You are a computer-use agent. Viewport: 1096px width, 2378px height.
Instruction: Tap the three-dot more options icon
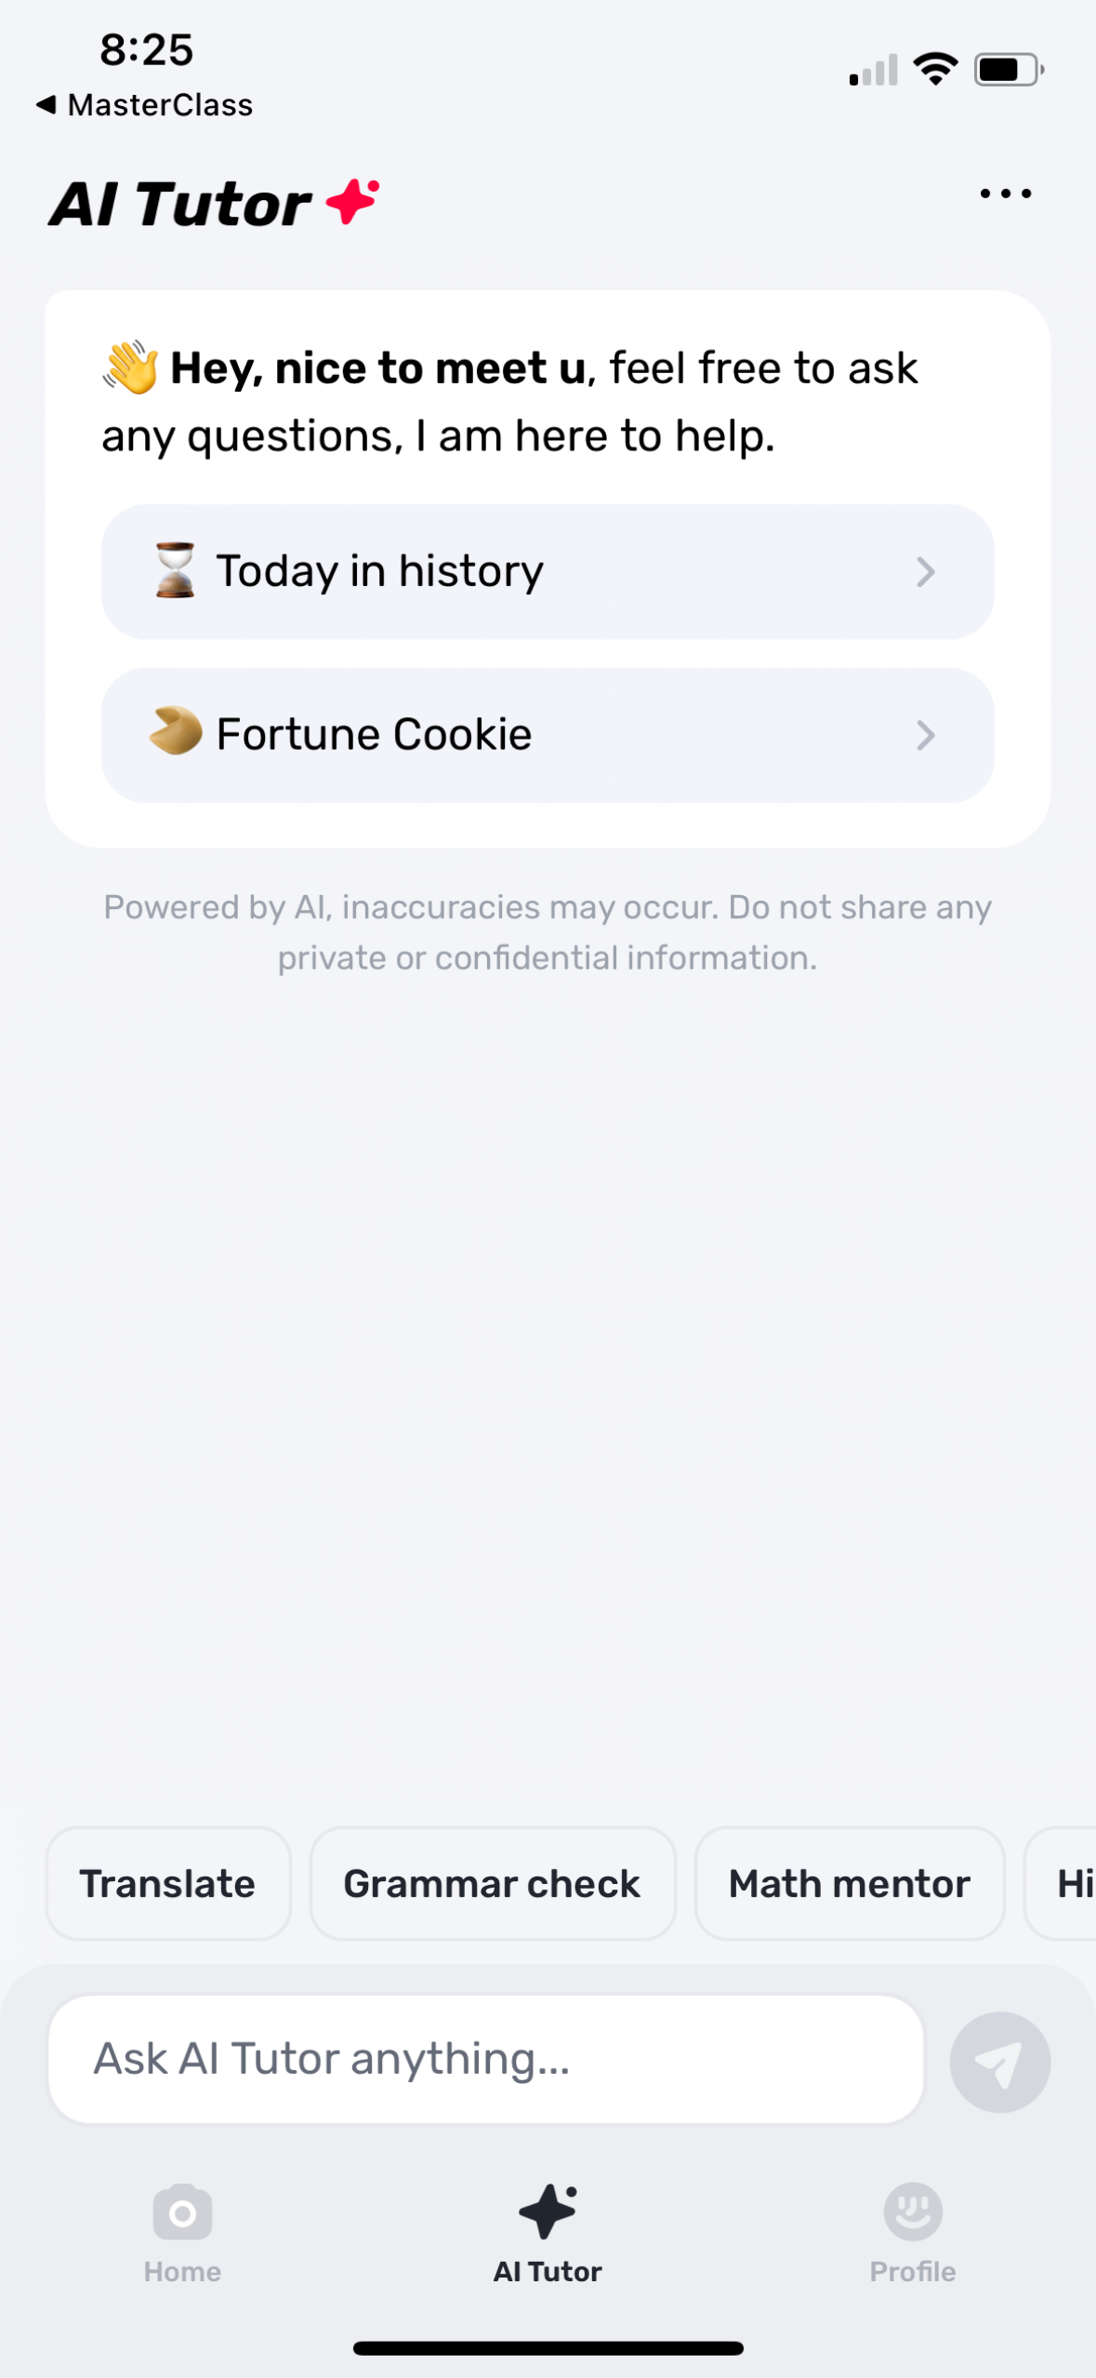[1005, 194]
